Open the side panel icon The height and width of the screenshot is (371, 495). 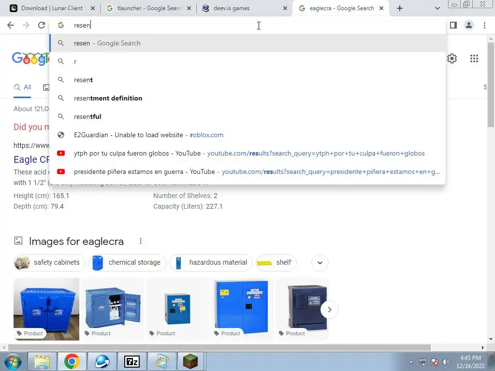453,25
